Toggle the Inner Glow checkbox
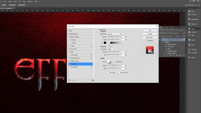The height and width of the screenshot is (113, 201). (x=70, y=49)
